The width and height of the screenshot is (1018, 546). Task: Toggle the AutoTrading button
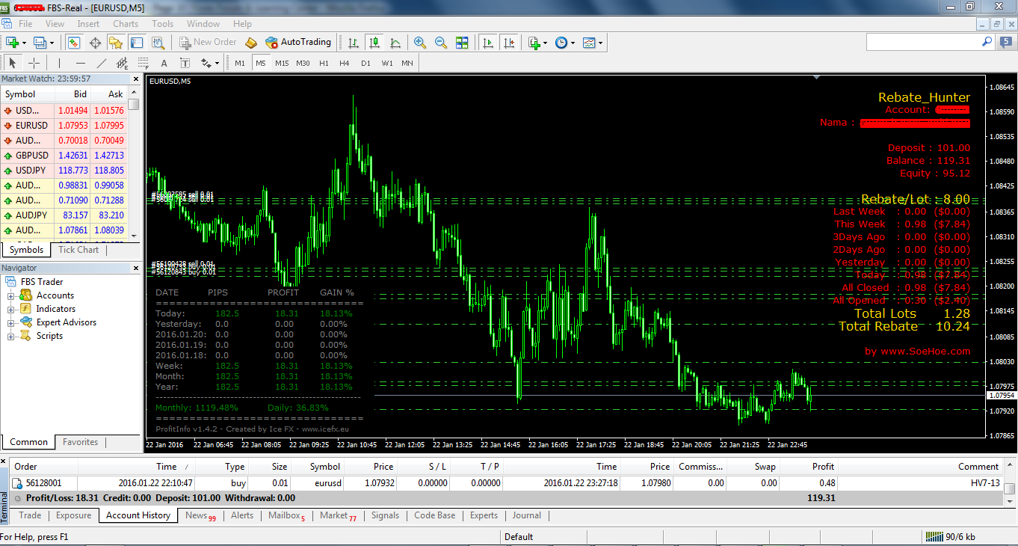298,43
